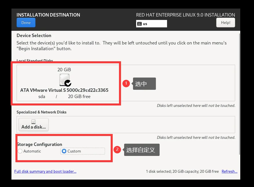Image resolution: width=254 pixels, height=187 pixels.
Task: Click the 1 disk selected status text
Action: click(182, 171)
